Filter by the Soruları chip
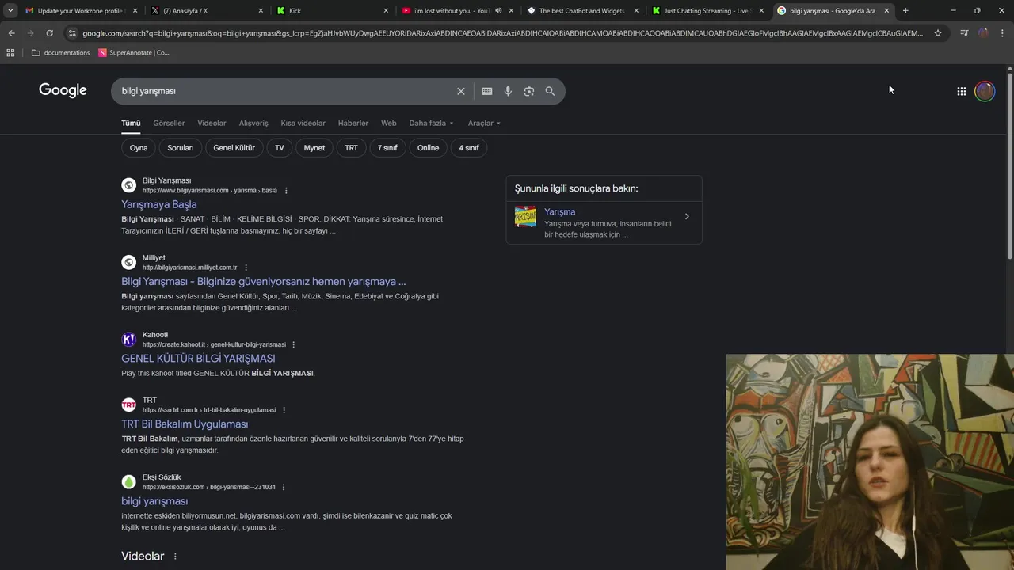Viewport: 1014px width, 570px height. point(181,148)
